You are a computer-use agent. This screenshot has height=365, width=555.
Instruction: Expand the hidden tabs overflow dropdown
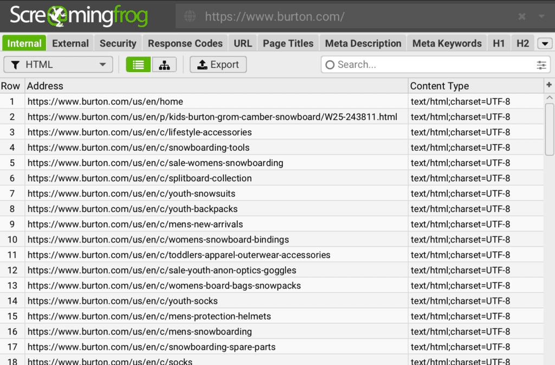coord(545,43)
